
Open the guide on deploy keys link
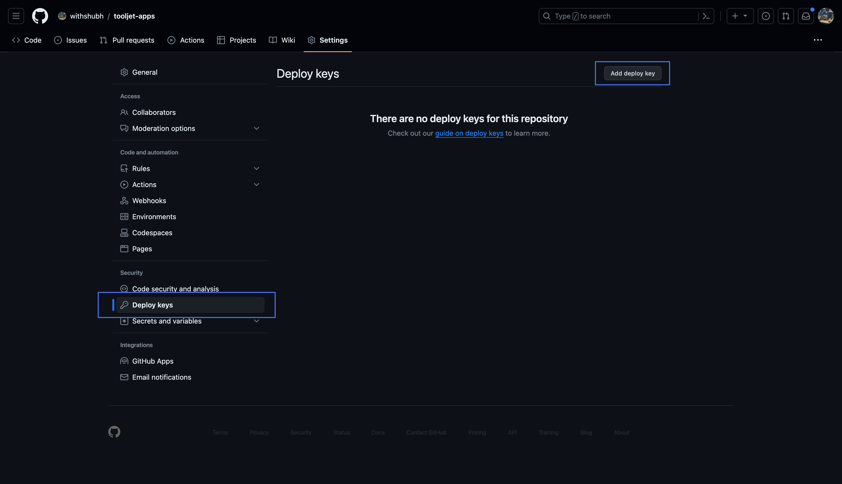point(469,133)
